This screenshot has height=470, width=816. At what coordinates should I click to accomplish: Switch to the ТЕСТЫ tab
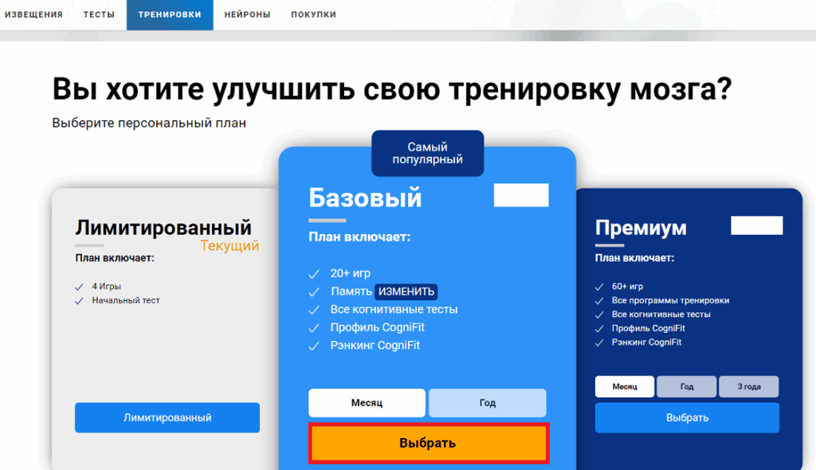point(99,14)
